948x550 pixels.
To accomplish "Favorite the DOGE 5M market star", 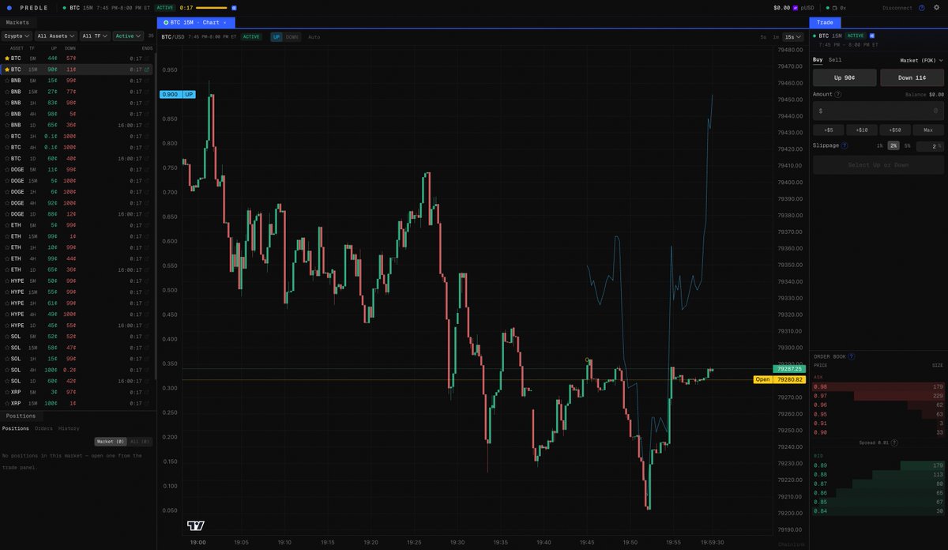I will (7, 170).
